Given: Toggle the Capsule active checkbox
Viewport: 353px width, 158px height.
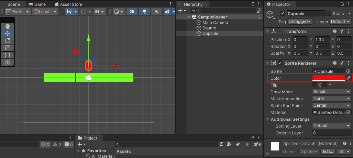Looking at the screenshot, I should (x=282, y=14).
